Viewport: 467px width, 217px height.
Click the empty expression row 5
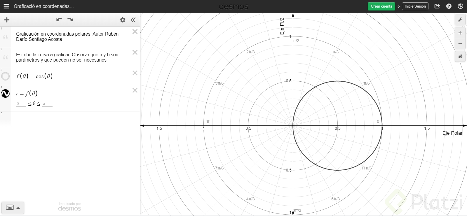75,118
